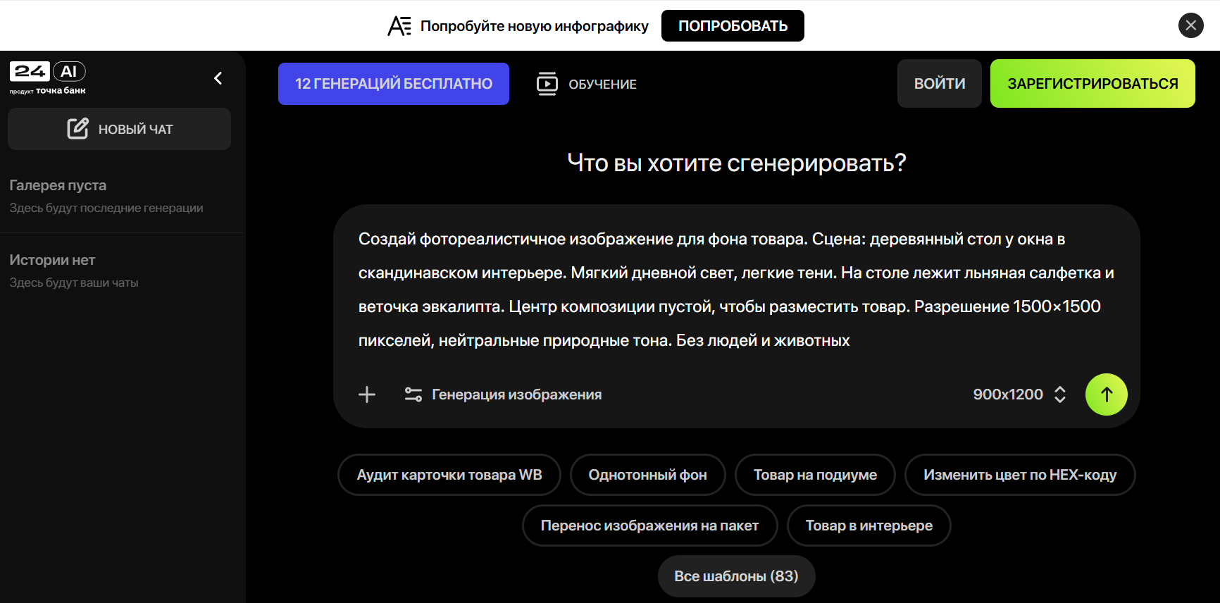Click the up-down chevrons next to 900x1200
This screenshot has width=1220, height=603.
tap(1060, 394)
